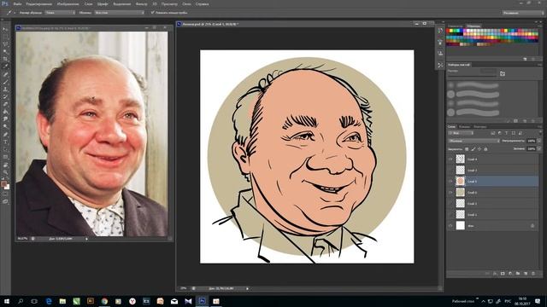Select the Pen tool

tap(5, 135)
